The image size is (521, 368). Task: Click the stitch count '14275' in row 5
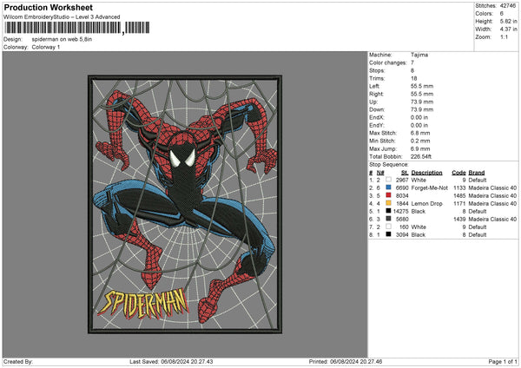400,211
